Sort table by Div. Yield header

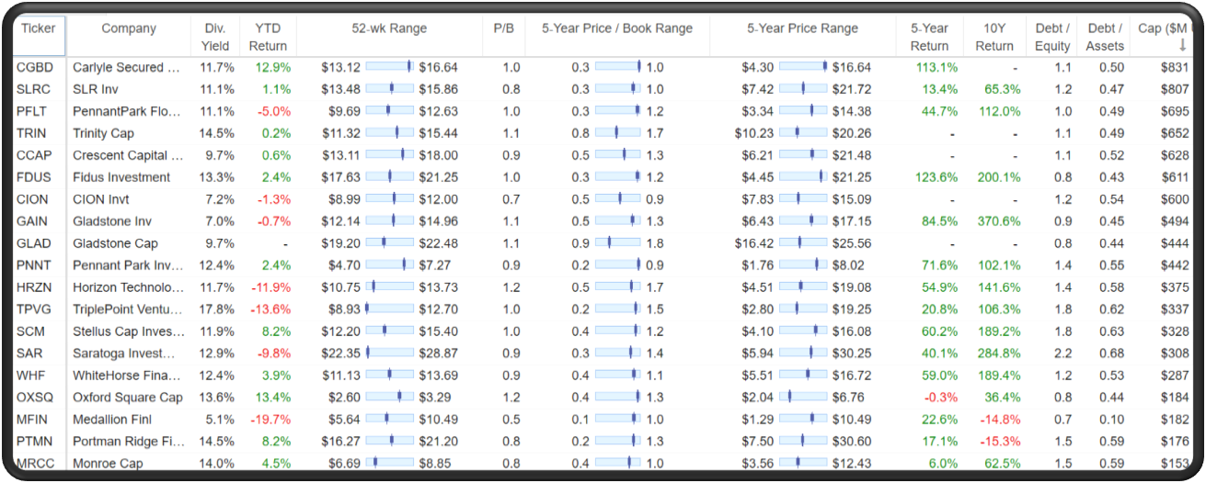215,37
